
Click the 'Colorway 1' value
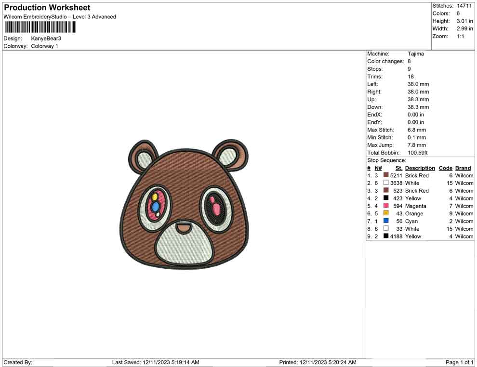pos(44,46)
